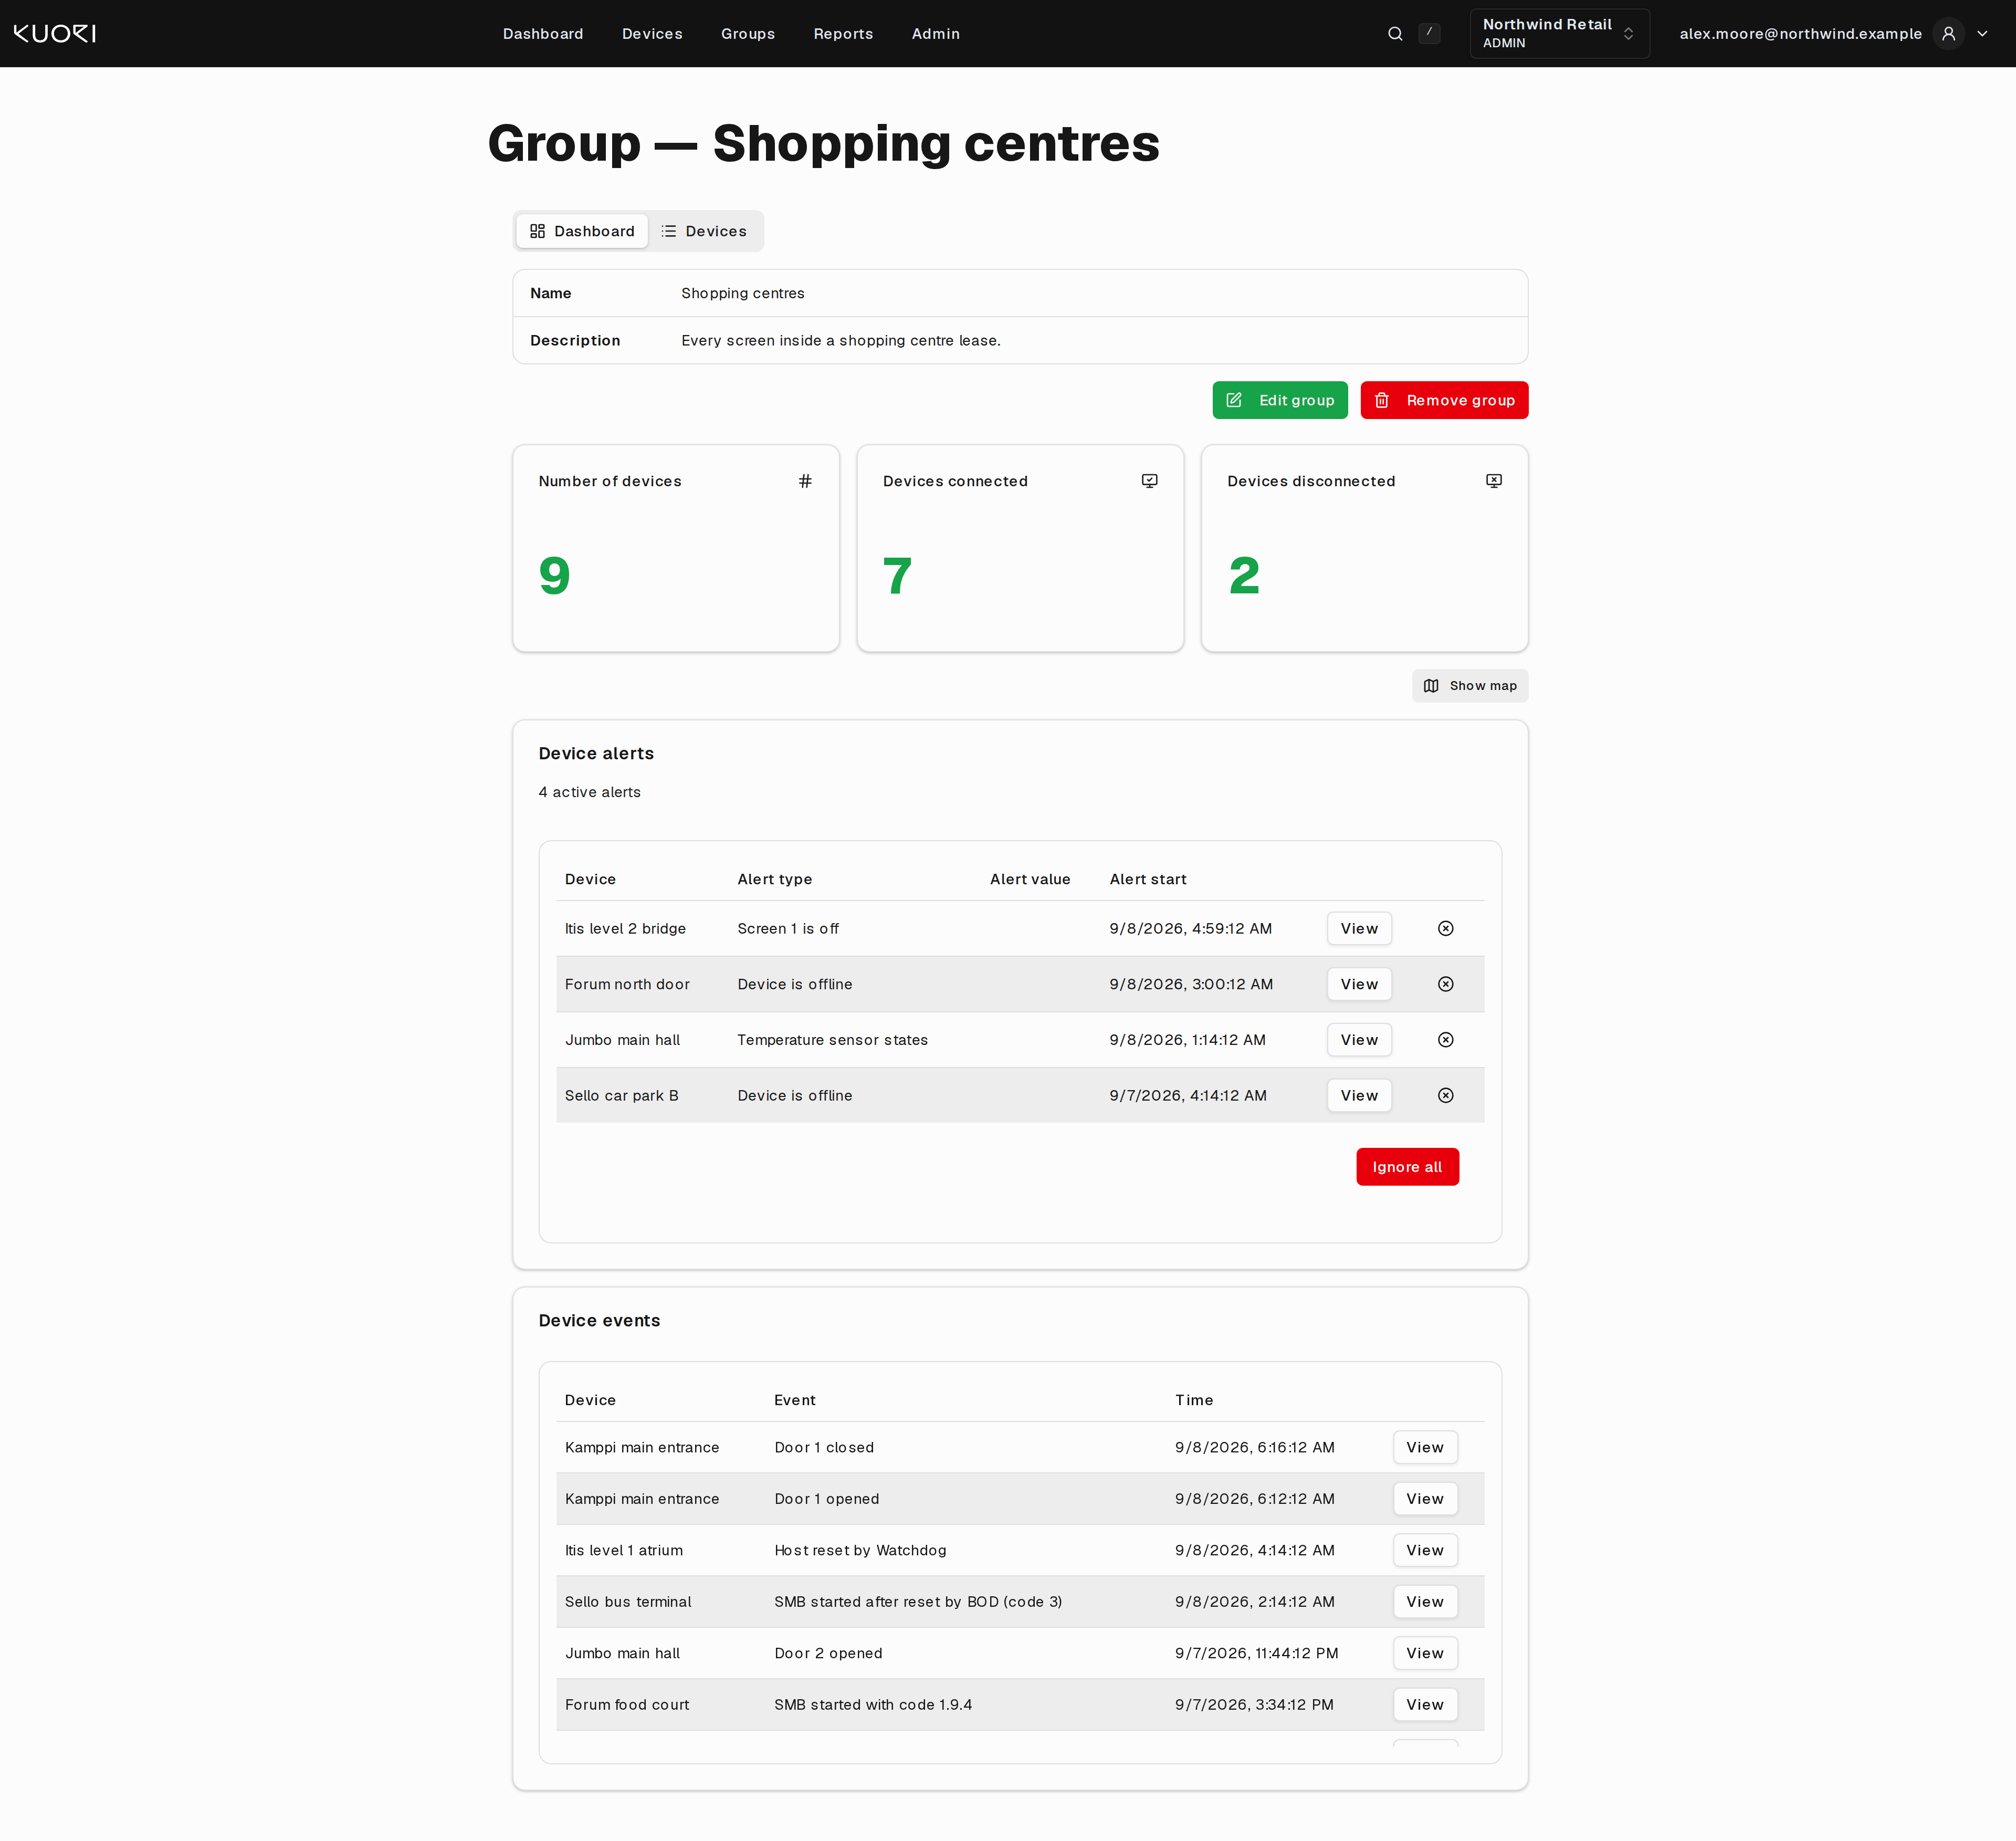View the Itis level 2 bridge alert

[1359, 929]
